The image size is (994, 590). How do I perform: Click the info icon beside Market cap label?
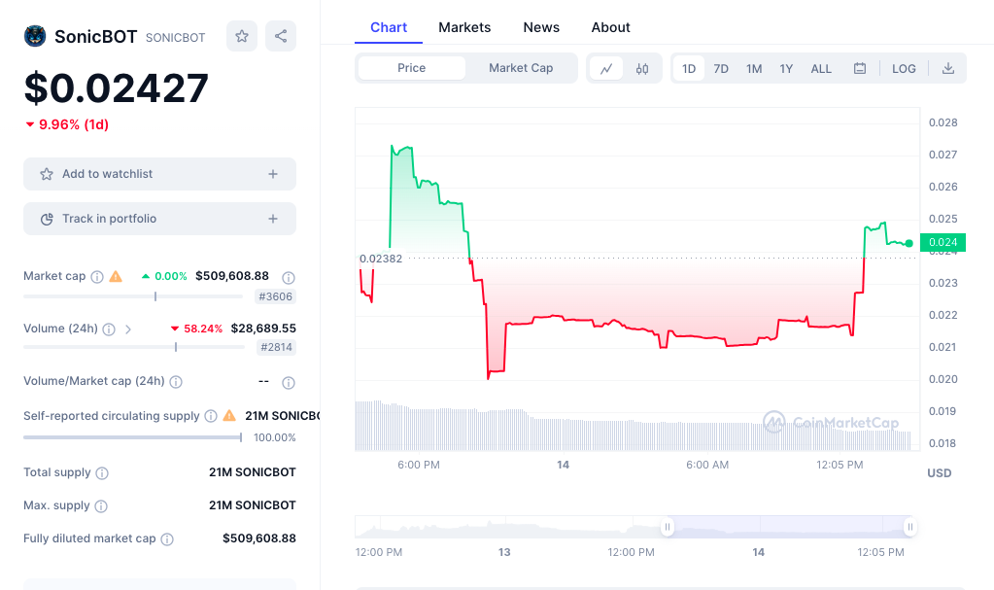click(97, 277)
